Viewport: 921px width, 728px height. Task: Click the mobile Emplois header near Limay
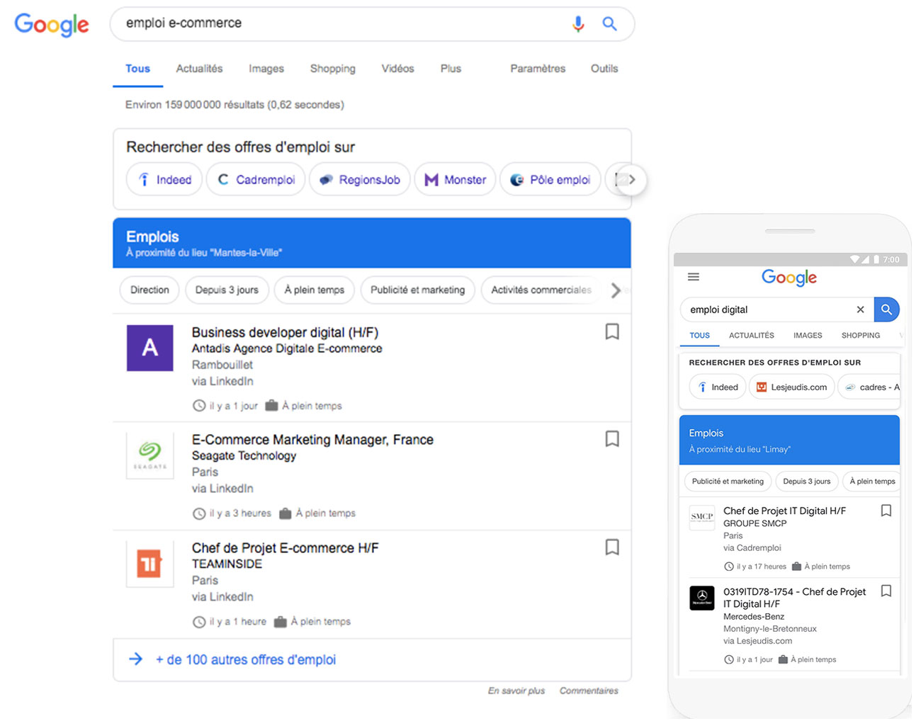[x=789, y=440]
